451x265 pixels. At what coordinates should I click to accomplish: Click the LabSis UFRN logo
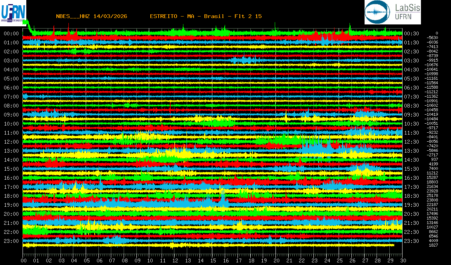(x=393, y=12)
